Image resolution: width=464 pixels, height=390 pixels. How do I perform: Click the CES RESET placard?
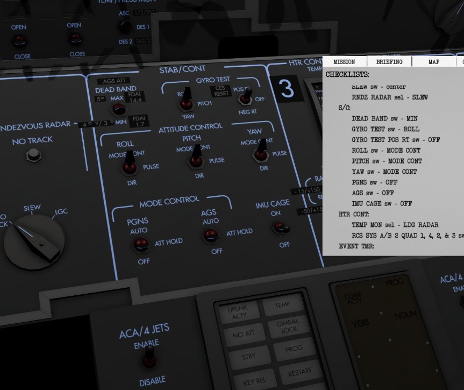point(220,91)
